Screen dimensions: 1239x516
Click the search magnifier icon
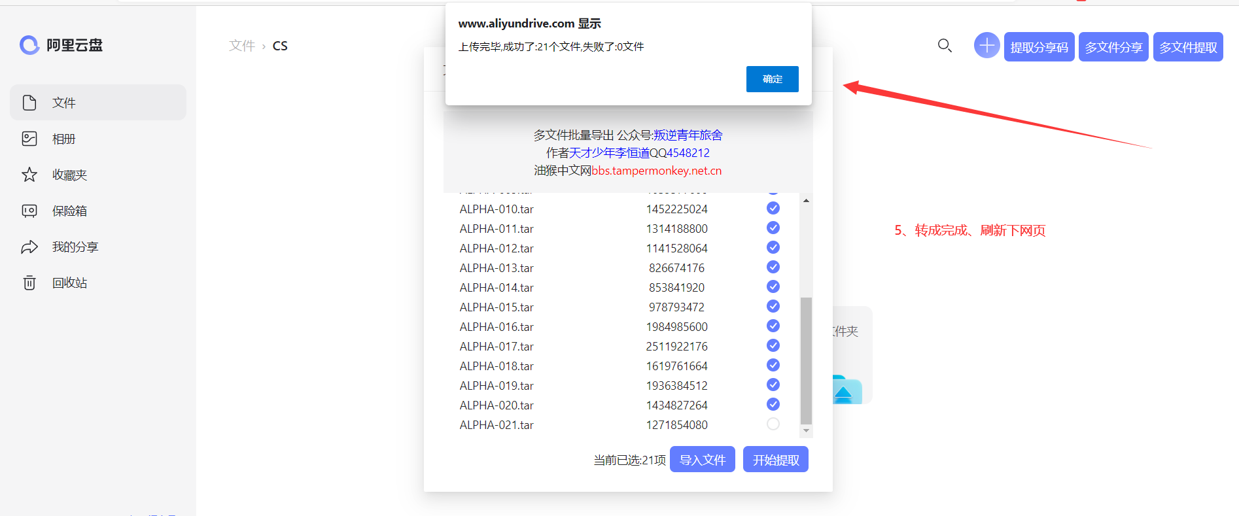click(x=944, y=46)
